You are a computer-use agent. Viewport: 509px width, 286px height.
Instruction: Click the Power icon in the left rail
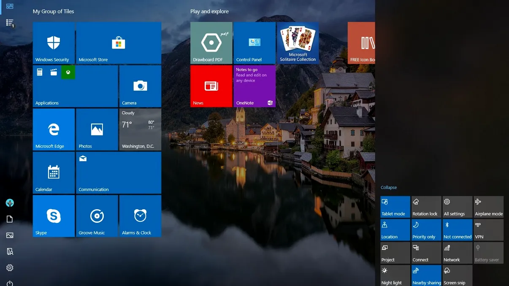point(10,283)
